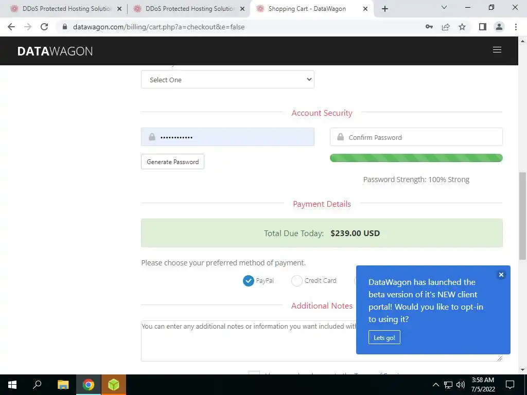Click the address bar URL
527x395 pixels.
point(159,27)
